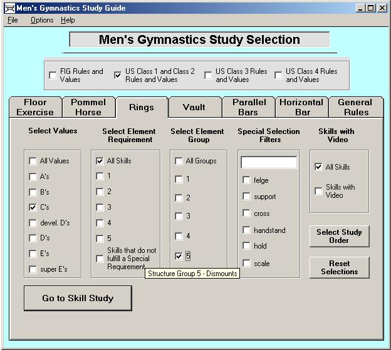Viewport: 391px width, 350px height.
Task: Uncheck US Class 1 and Class 2 Rules
Action: pos(118,75)
